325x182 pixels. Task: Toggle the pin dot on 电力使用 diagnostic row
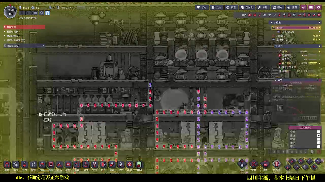tap(319, 63)
